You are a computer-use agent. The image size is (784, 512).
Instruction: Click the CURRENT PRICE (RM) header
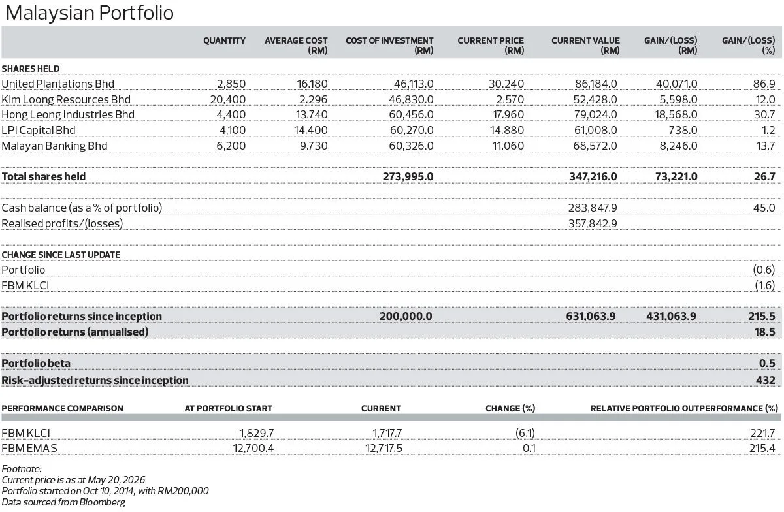(x=491, y=45)
